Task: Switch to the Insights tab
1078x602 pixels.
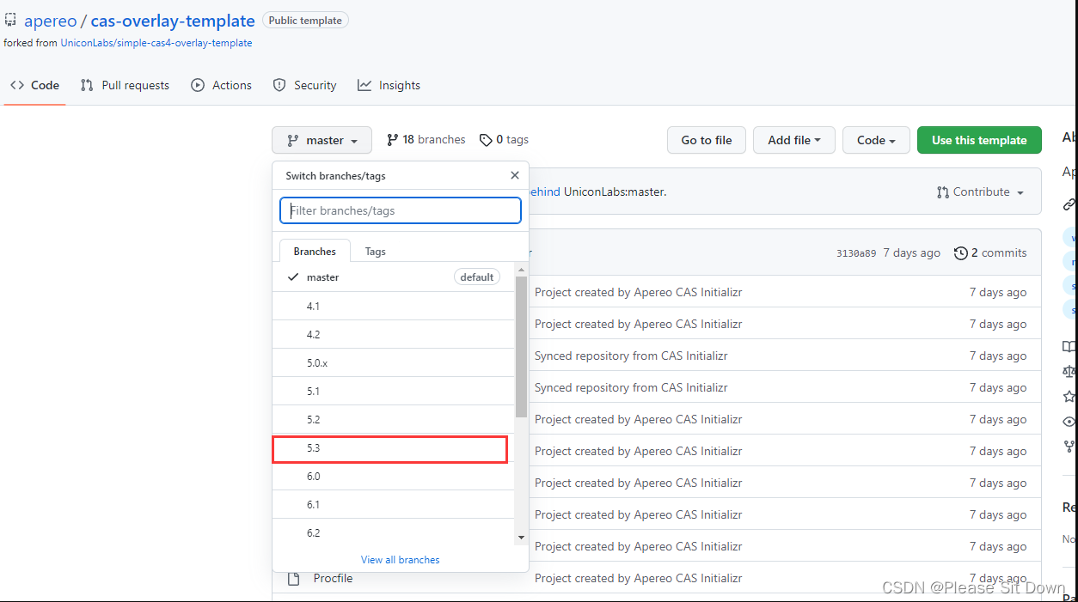Action: coord(389,85)
